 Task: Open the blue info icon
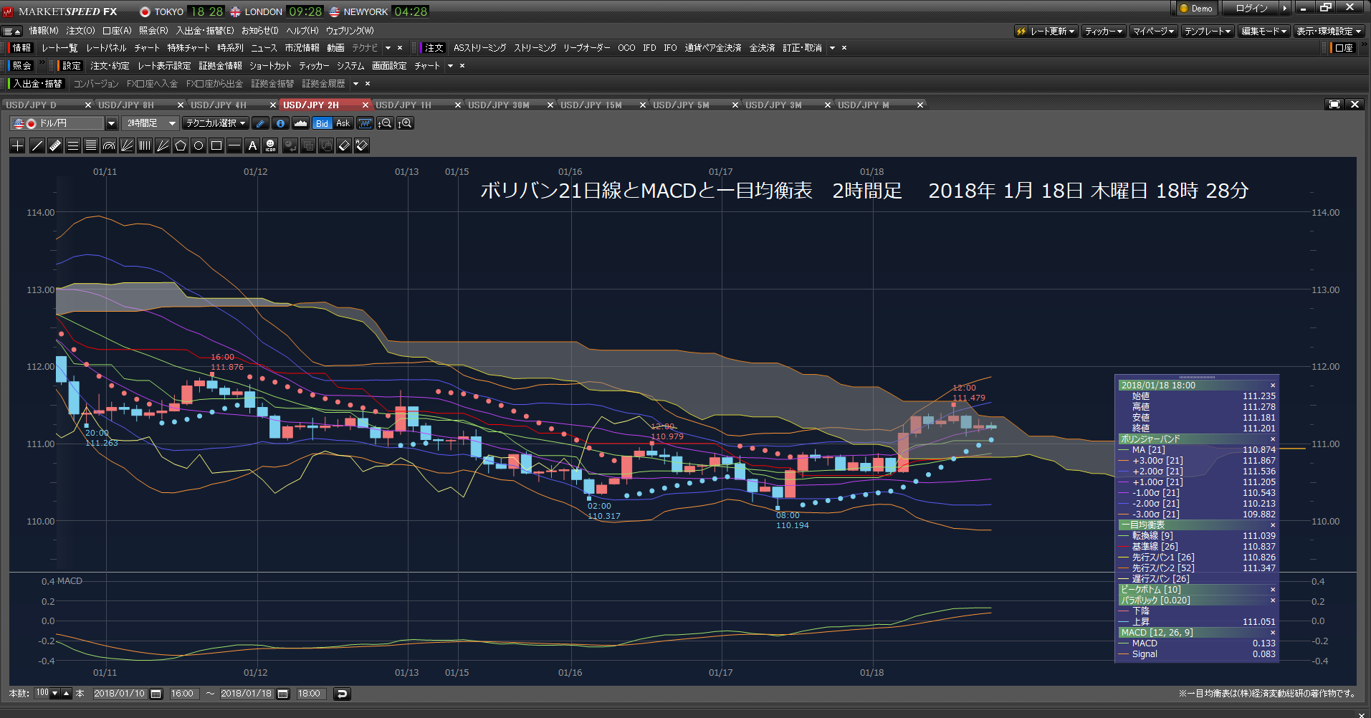click(281, 123)
